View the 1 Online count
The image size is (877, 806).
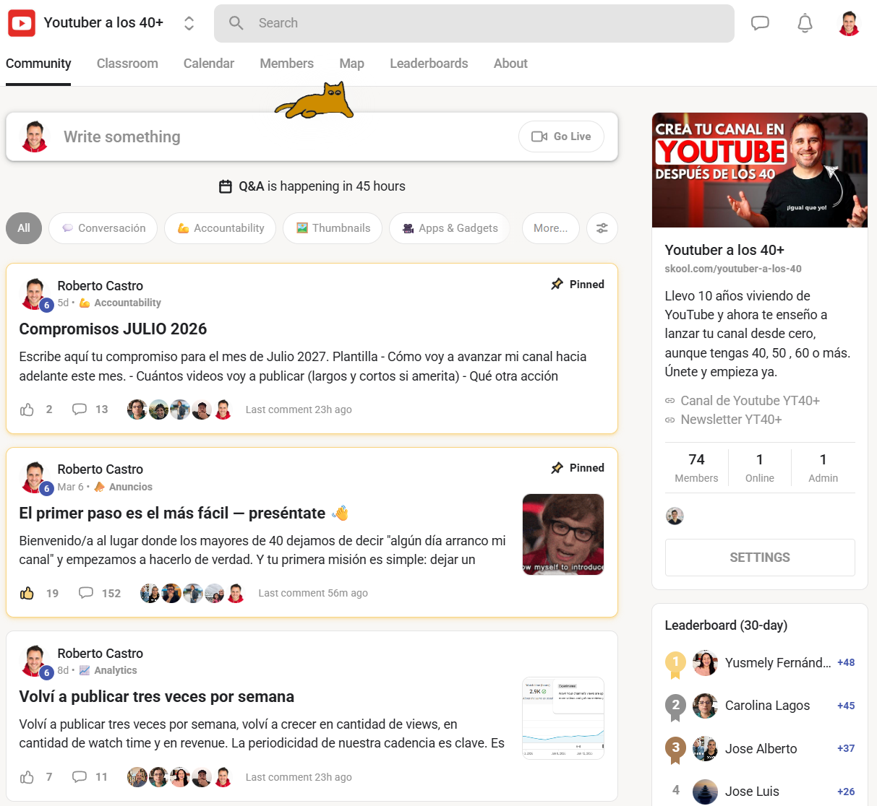click(760, 467)
